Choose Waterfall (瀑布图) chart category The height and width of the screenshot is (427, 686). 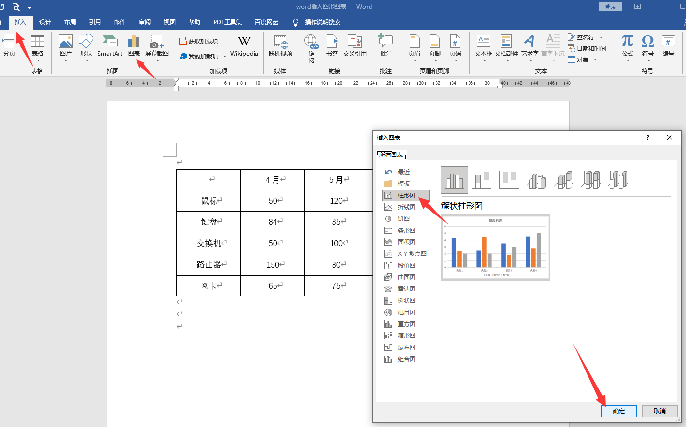(x=406, y=348)
